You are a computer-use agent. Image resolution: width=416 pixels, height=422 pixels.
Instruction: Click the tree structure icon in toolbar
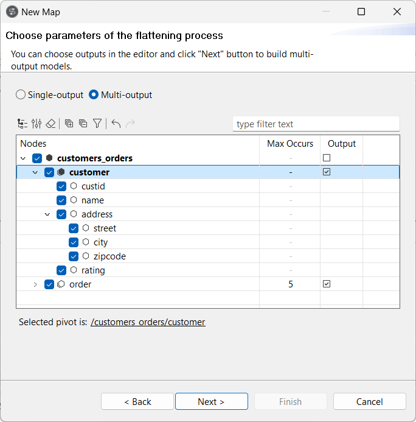[x=23, y=124]
